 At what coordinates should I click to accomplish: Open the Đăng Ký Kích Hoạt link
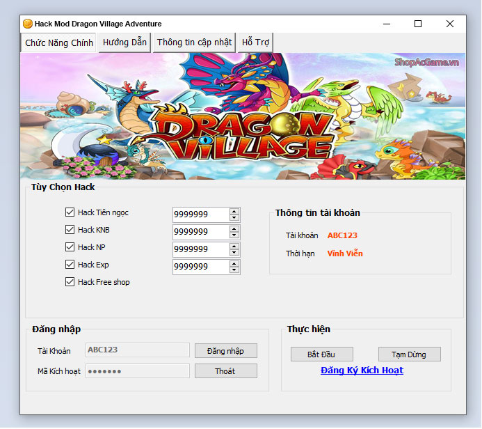[362, 370]
